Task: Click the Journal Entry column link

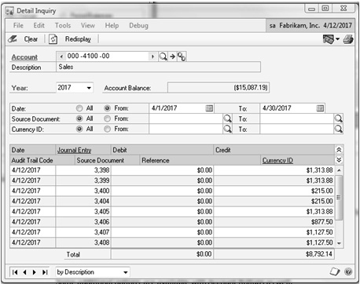Action: pyautogui.click(x=75, y=150)
